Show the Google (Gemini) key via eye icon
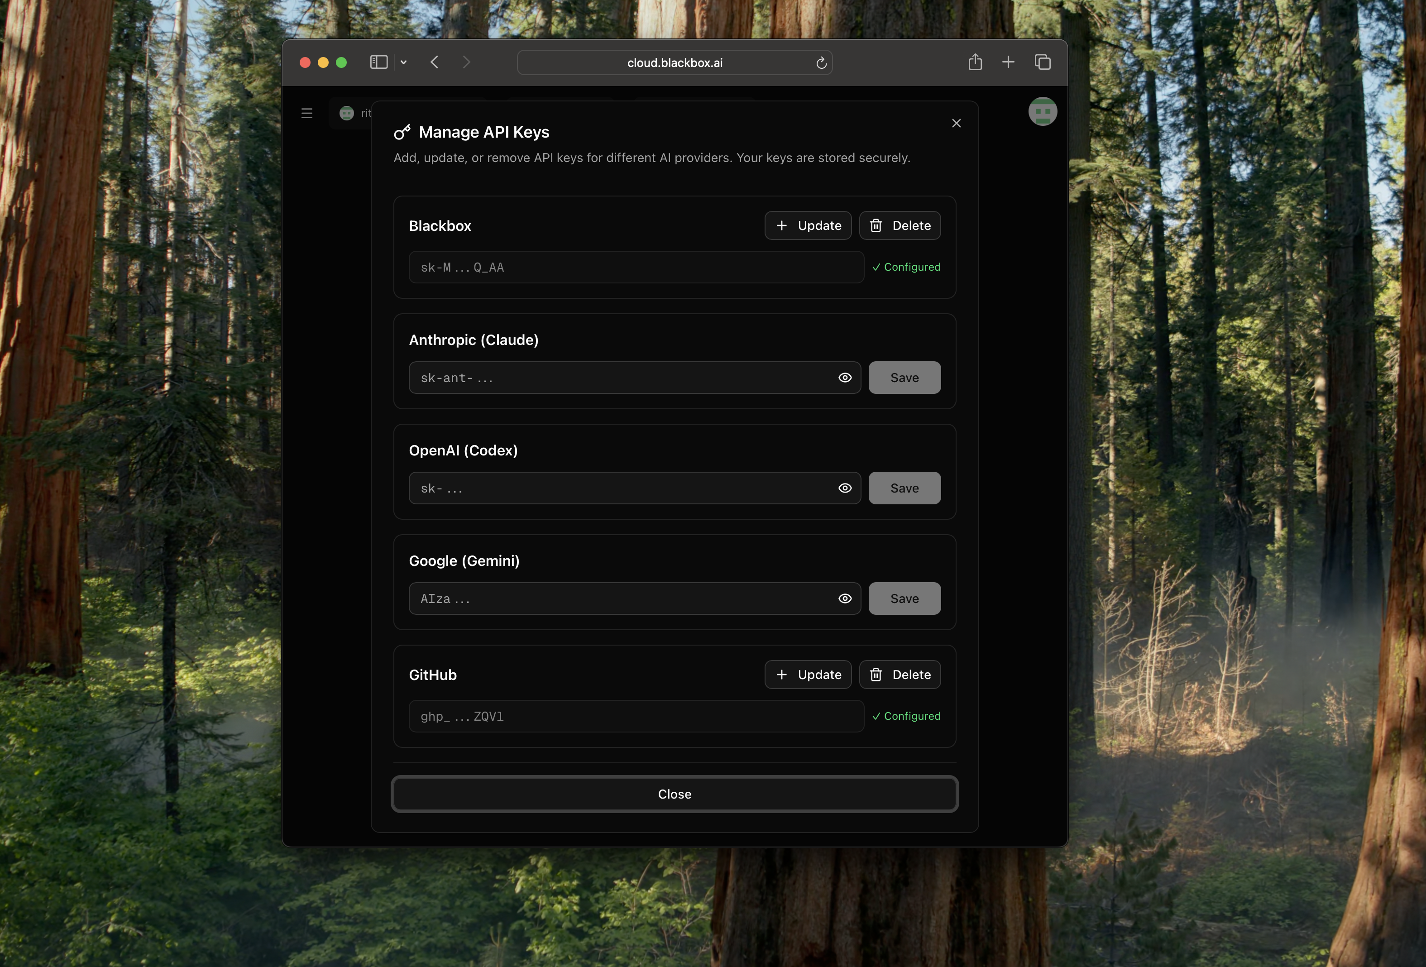Image resolution: width=1426 pixels, height=967 pixels. click(x=845, y=599)
